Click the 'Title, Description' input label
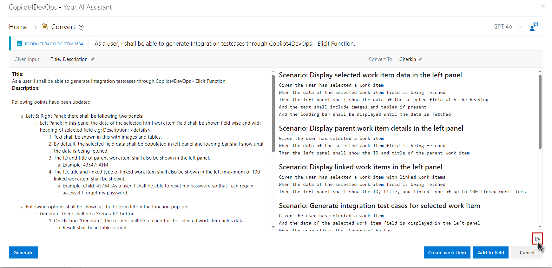552x268 pixels. (69, 59)
